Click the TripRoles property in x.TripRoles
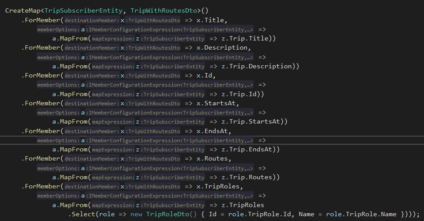 click(x=222, y=186)
